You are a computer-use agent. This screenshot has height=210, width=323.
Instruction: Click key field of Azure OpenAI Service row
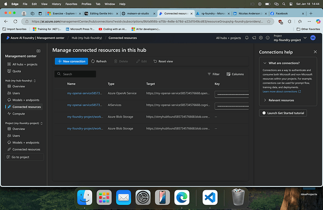tap(232, 95)
